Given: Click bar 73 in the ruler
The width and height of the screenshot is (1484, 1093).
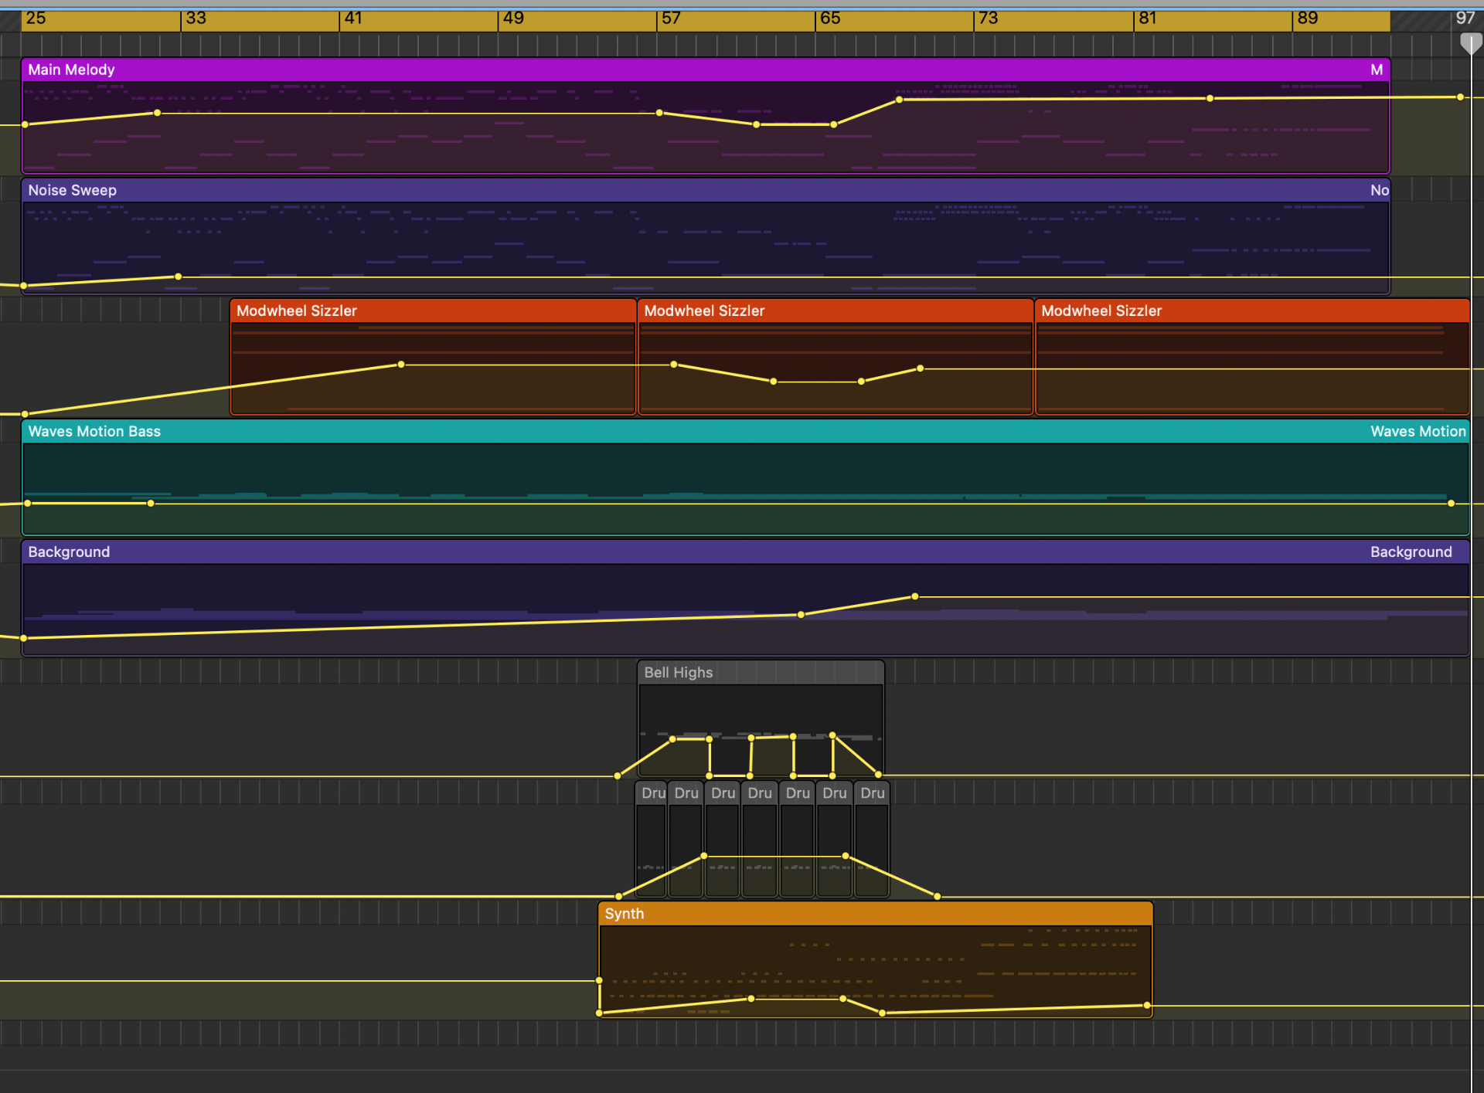Looking at the screenshot, I should point(988,19).
